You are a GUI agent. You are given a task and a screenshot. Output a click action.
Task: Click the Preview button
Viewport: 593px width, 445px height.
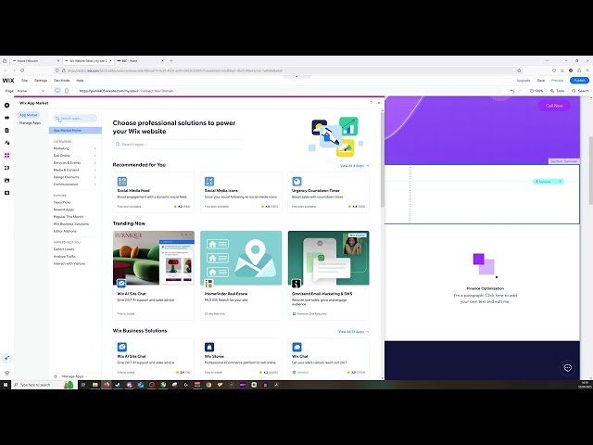557,81
